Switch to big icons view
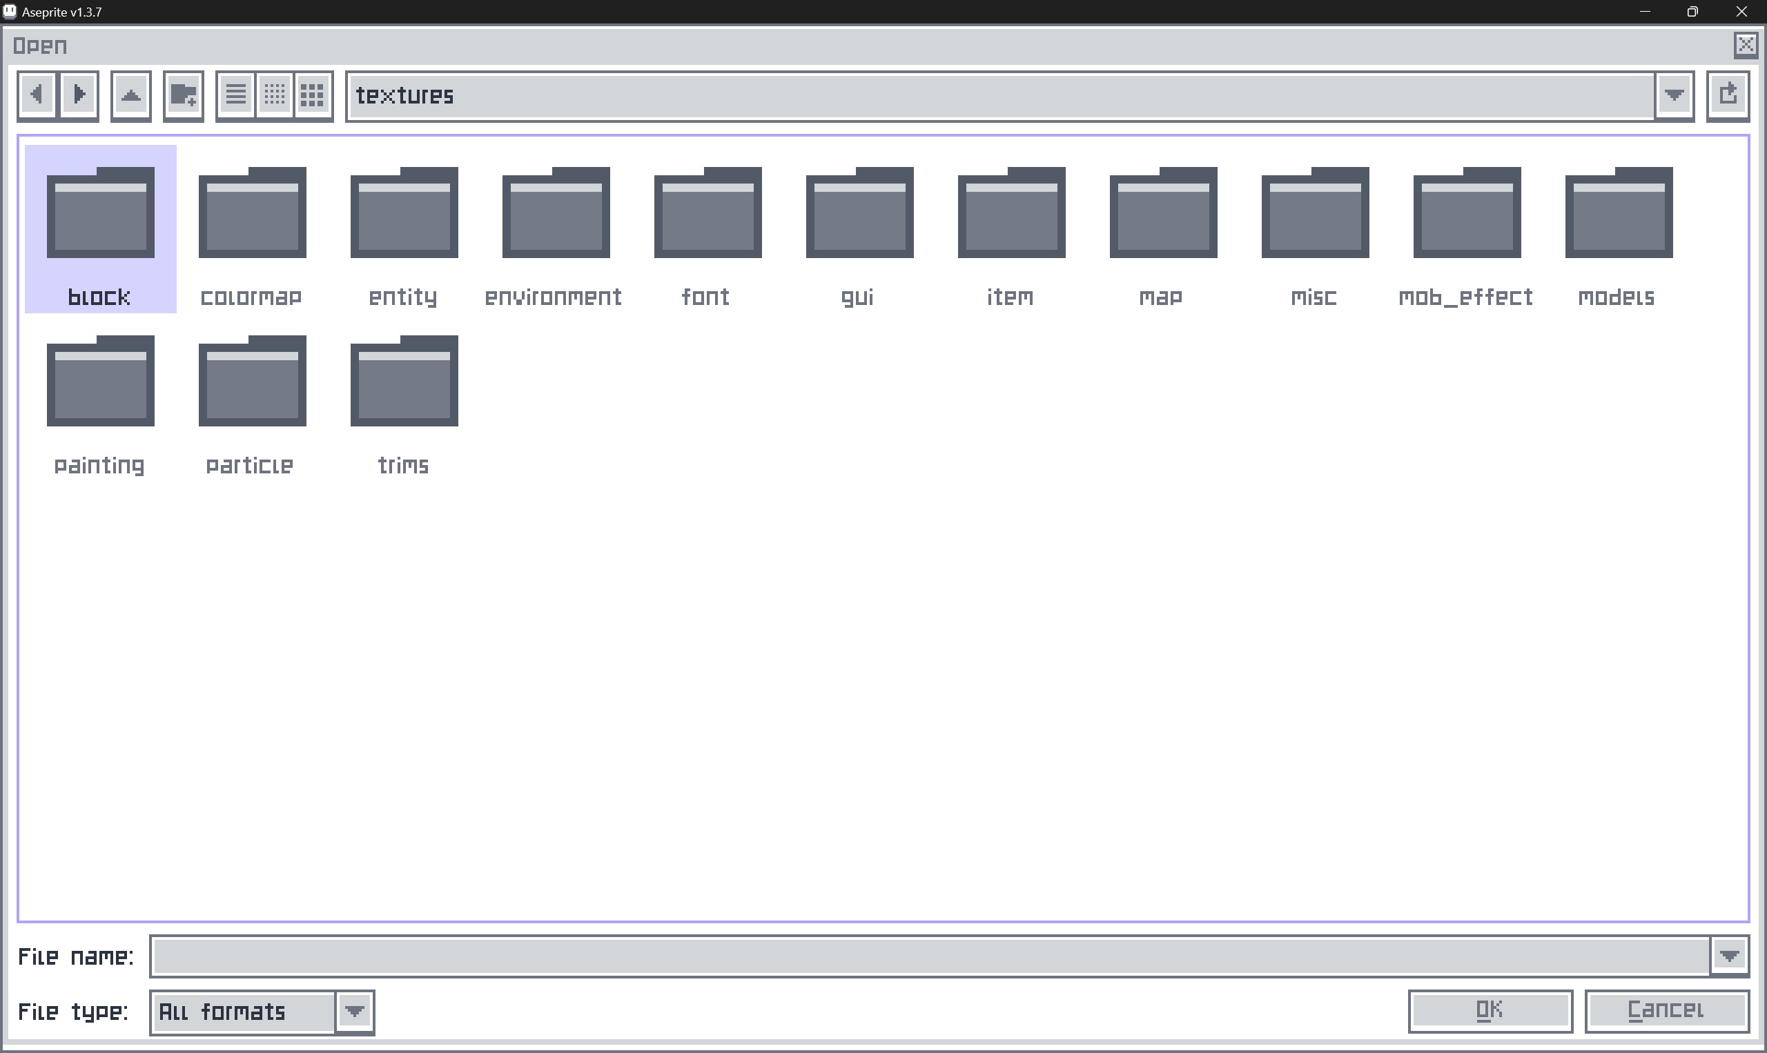Screen dimensions: 1767x1053 tap(313, 95)
